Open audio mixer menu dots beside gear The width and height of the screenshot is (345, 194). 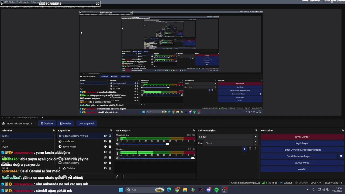(x=123, y=176)
